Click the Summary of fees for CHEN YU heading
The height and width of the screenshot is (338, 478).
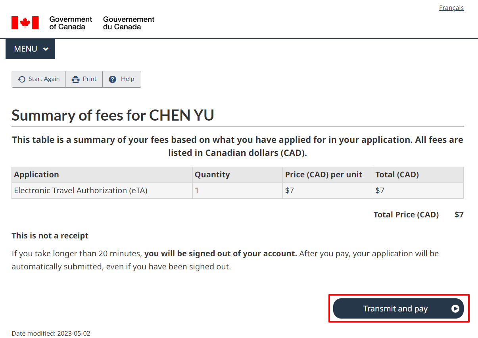pos(113,115)
